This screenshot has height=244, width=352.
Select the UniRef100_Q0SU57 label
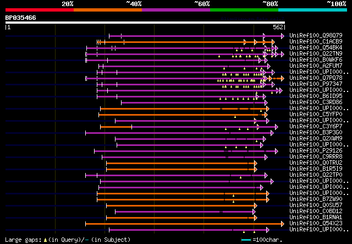point(316,205)
